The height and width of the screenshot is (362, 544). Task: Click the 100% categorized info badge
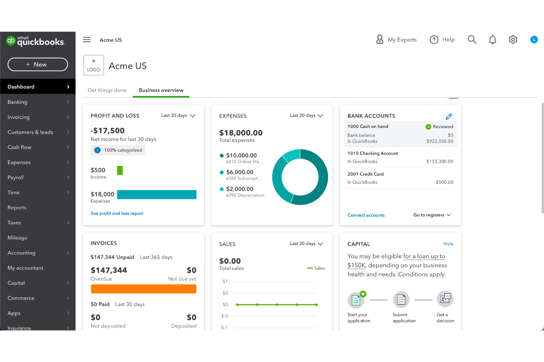coord(118,150)
